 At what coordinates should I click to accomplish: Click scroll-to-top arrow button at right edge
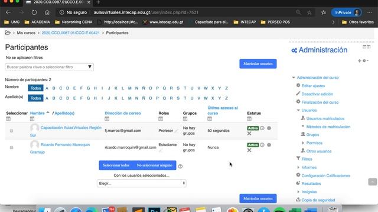[372, 182]
